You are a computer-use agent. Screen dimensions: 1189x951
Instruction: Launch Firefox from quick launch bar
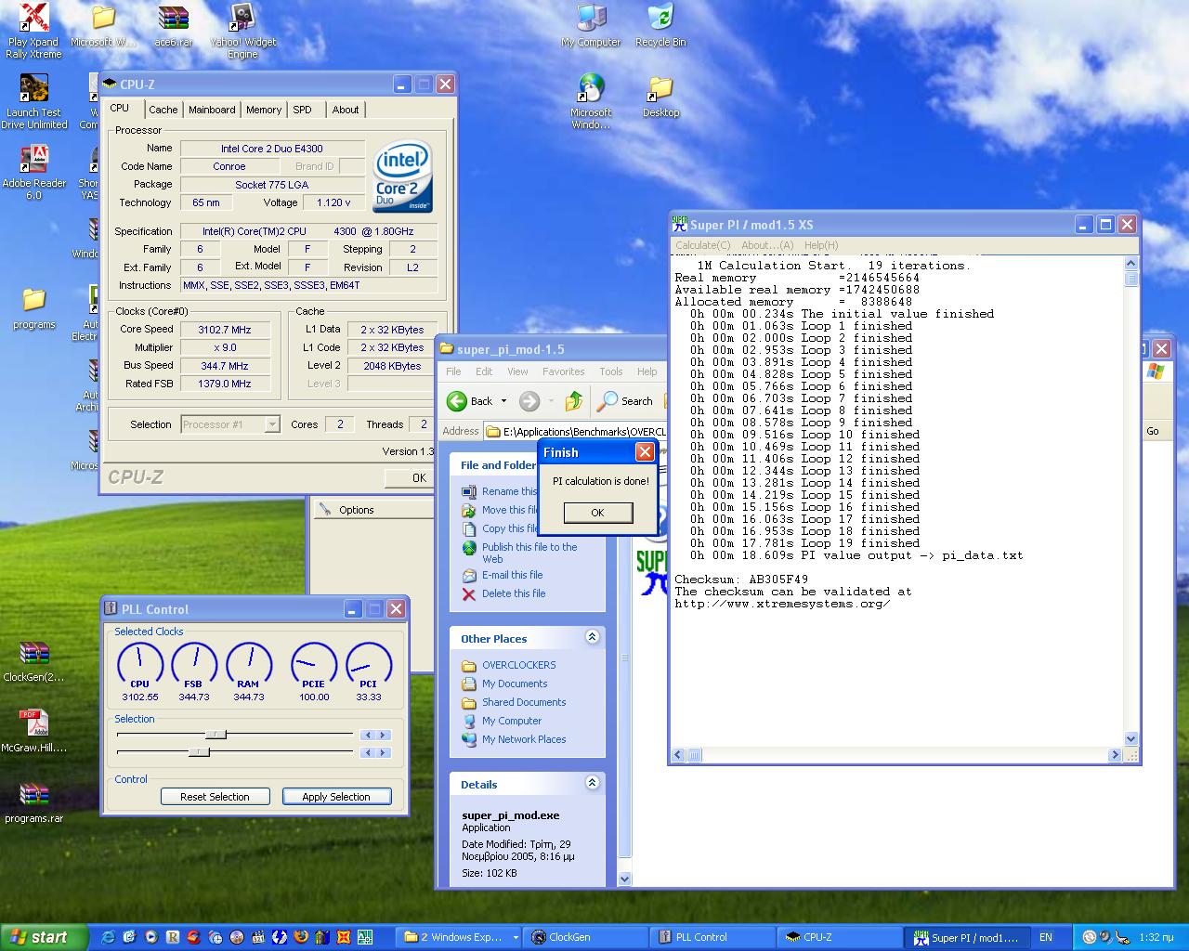pyautogui.click(x=301, y=937)
